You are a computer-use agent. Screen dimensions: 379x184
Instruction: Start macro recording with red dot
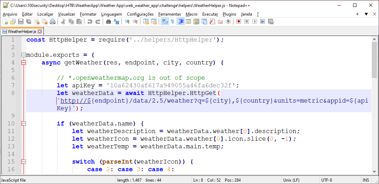point(239,21)
